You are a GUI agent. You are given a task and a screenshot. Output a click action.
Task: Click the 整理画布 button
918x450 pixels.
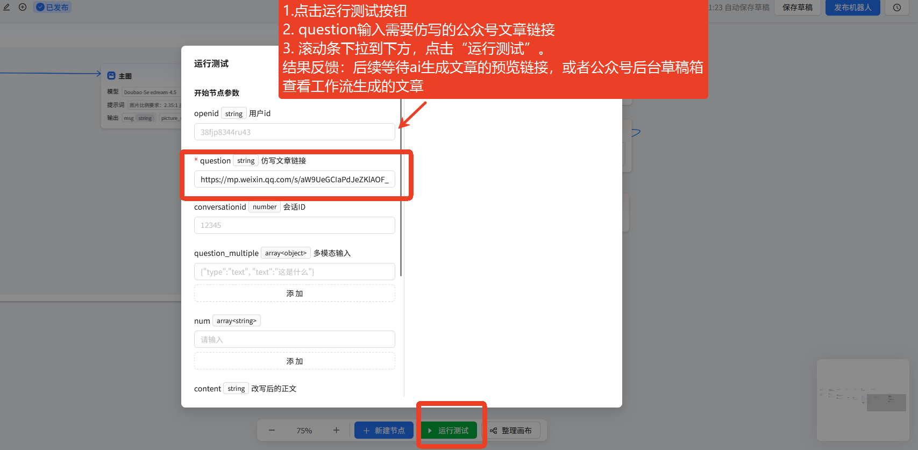click(511, 430)
